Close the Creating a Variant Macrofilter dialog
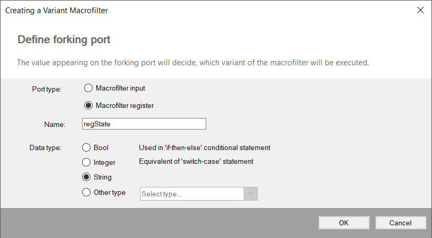This screenshot has width=432, height=238. click(419, 10)
